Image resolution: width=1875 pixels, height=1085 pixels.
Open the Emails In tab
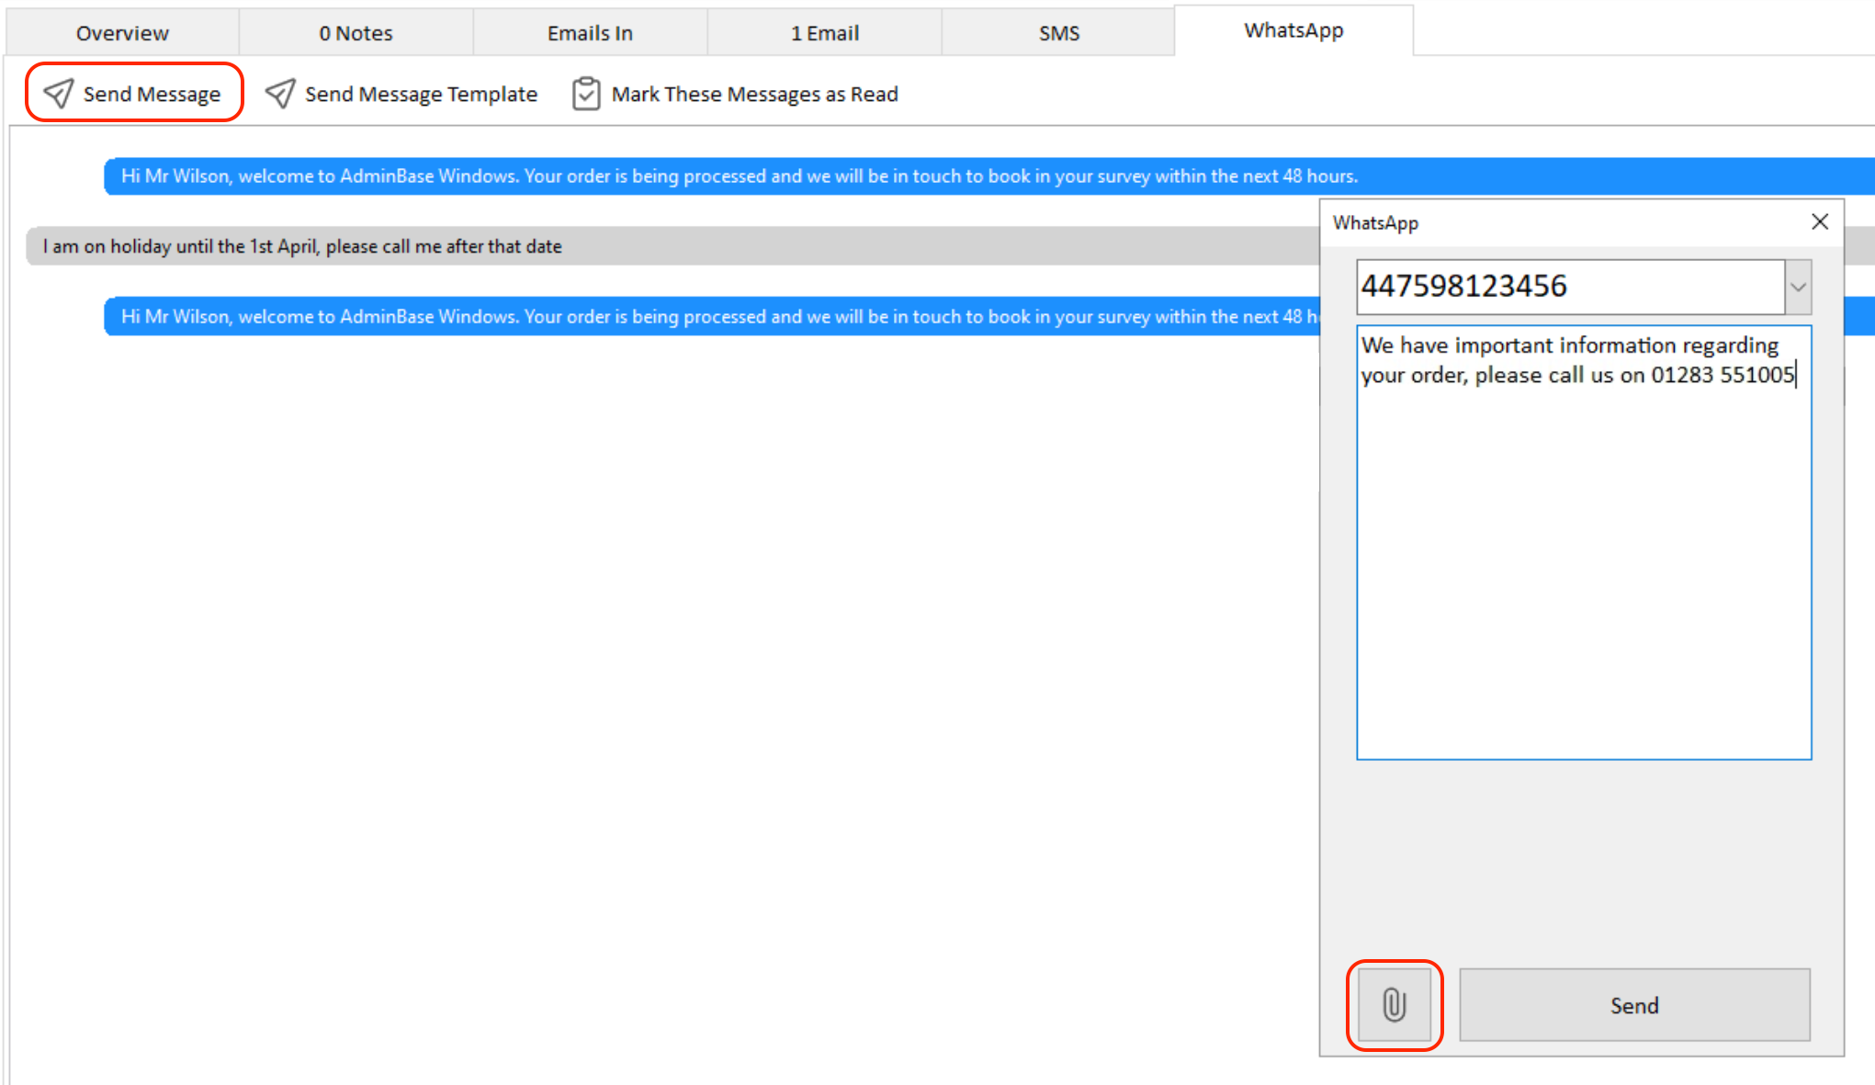590,33
